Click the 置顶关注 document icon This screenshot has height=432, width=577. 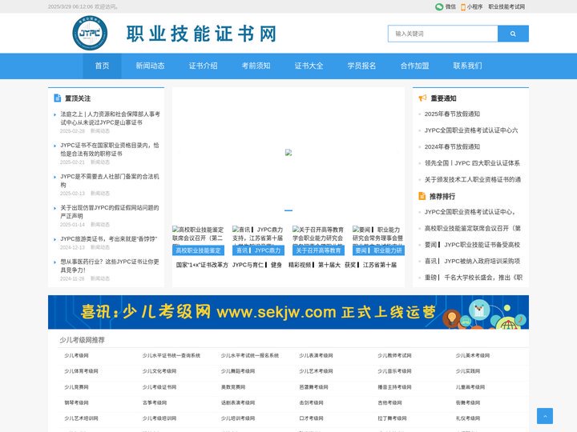(58, 98)
